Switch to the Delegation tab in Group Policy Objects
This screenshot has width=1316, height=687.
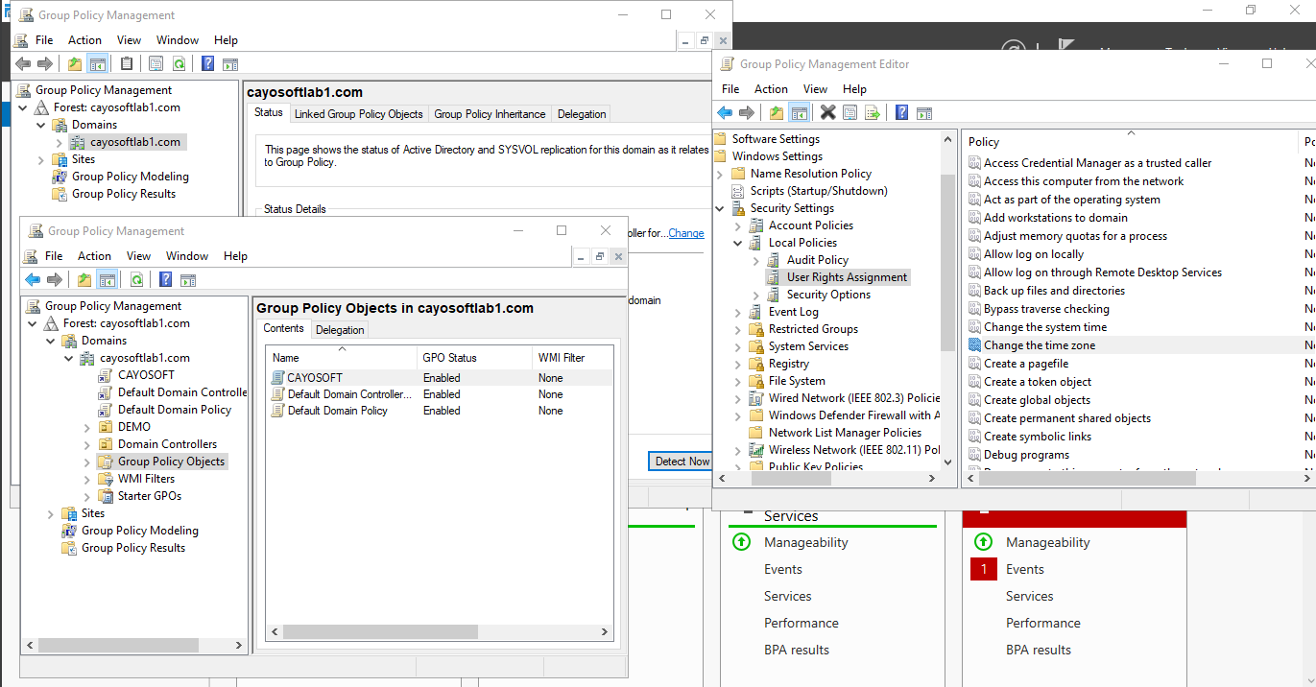[x=340, y=329]
